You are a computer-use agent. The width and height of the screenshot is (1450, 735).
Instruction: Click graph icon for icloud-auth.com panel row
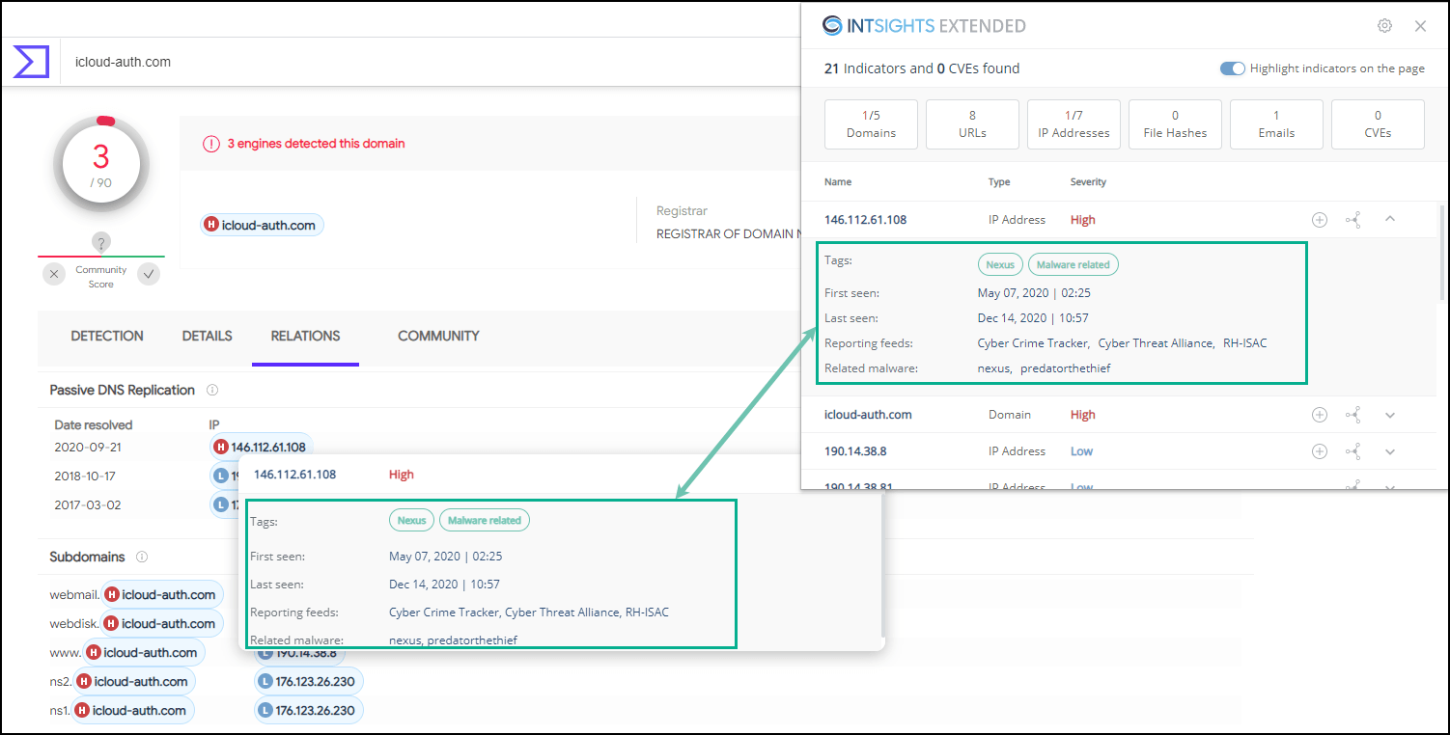pyautogui.click(x=1353, y=415)
